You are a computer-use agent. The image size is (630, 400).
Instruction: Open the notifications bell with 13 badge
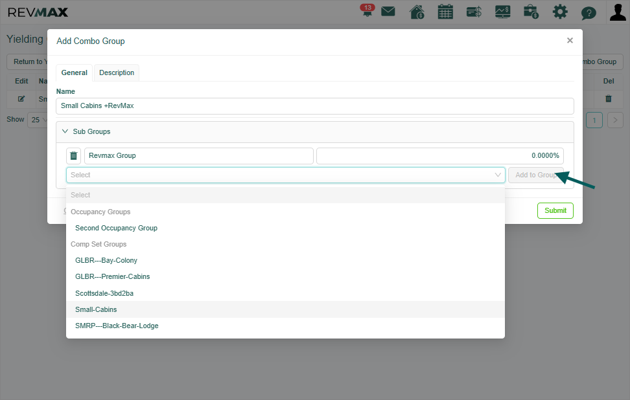pos(367,11)
